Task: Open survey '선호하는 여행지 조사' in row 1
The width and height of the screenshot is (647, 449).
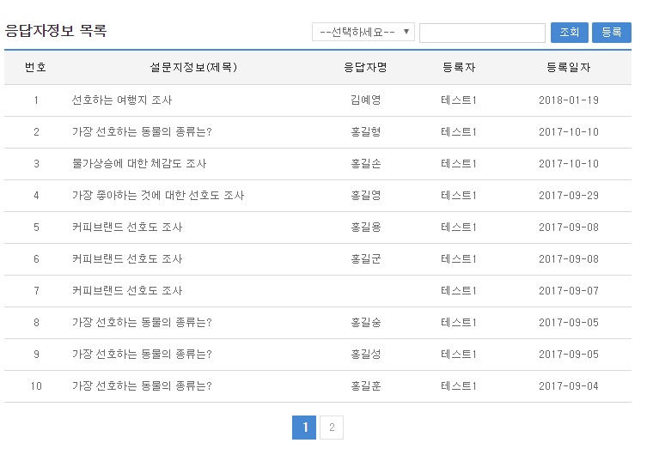Action: point(122,100)
